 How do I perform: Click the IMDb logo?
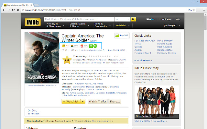pyautogui.click(x=32, y=22)
